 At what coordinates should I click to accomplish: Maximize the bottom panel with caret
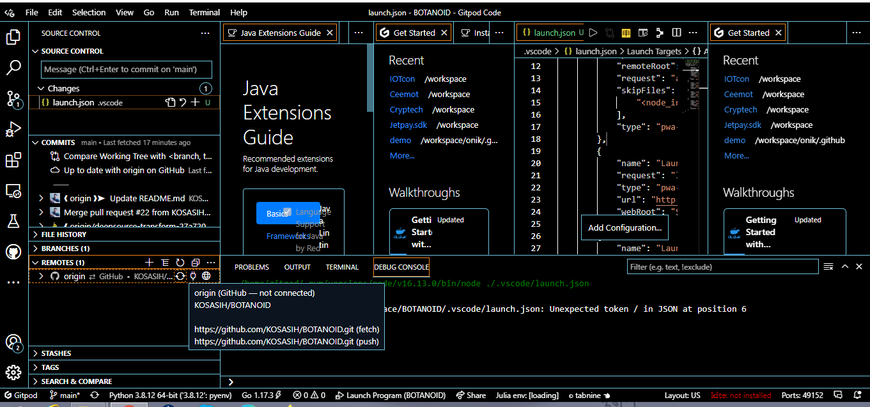coord(845,266)
